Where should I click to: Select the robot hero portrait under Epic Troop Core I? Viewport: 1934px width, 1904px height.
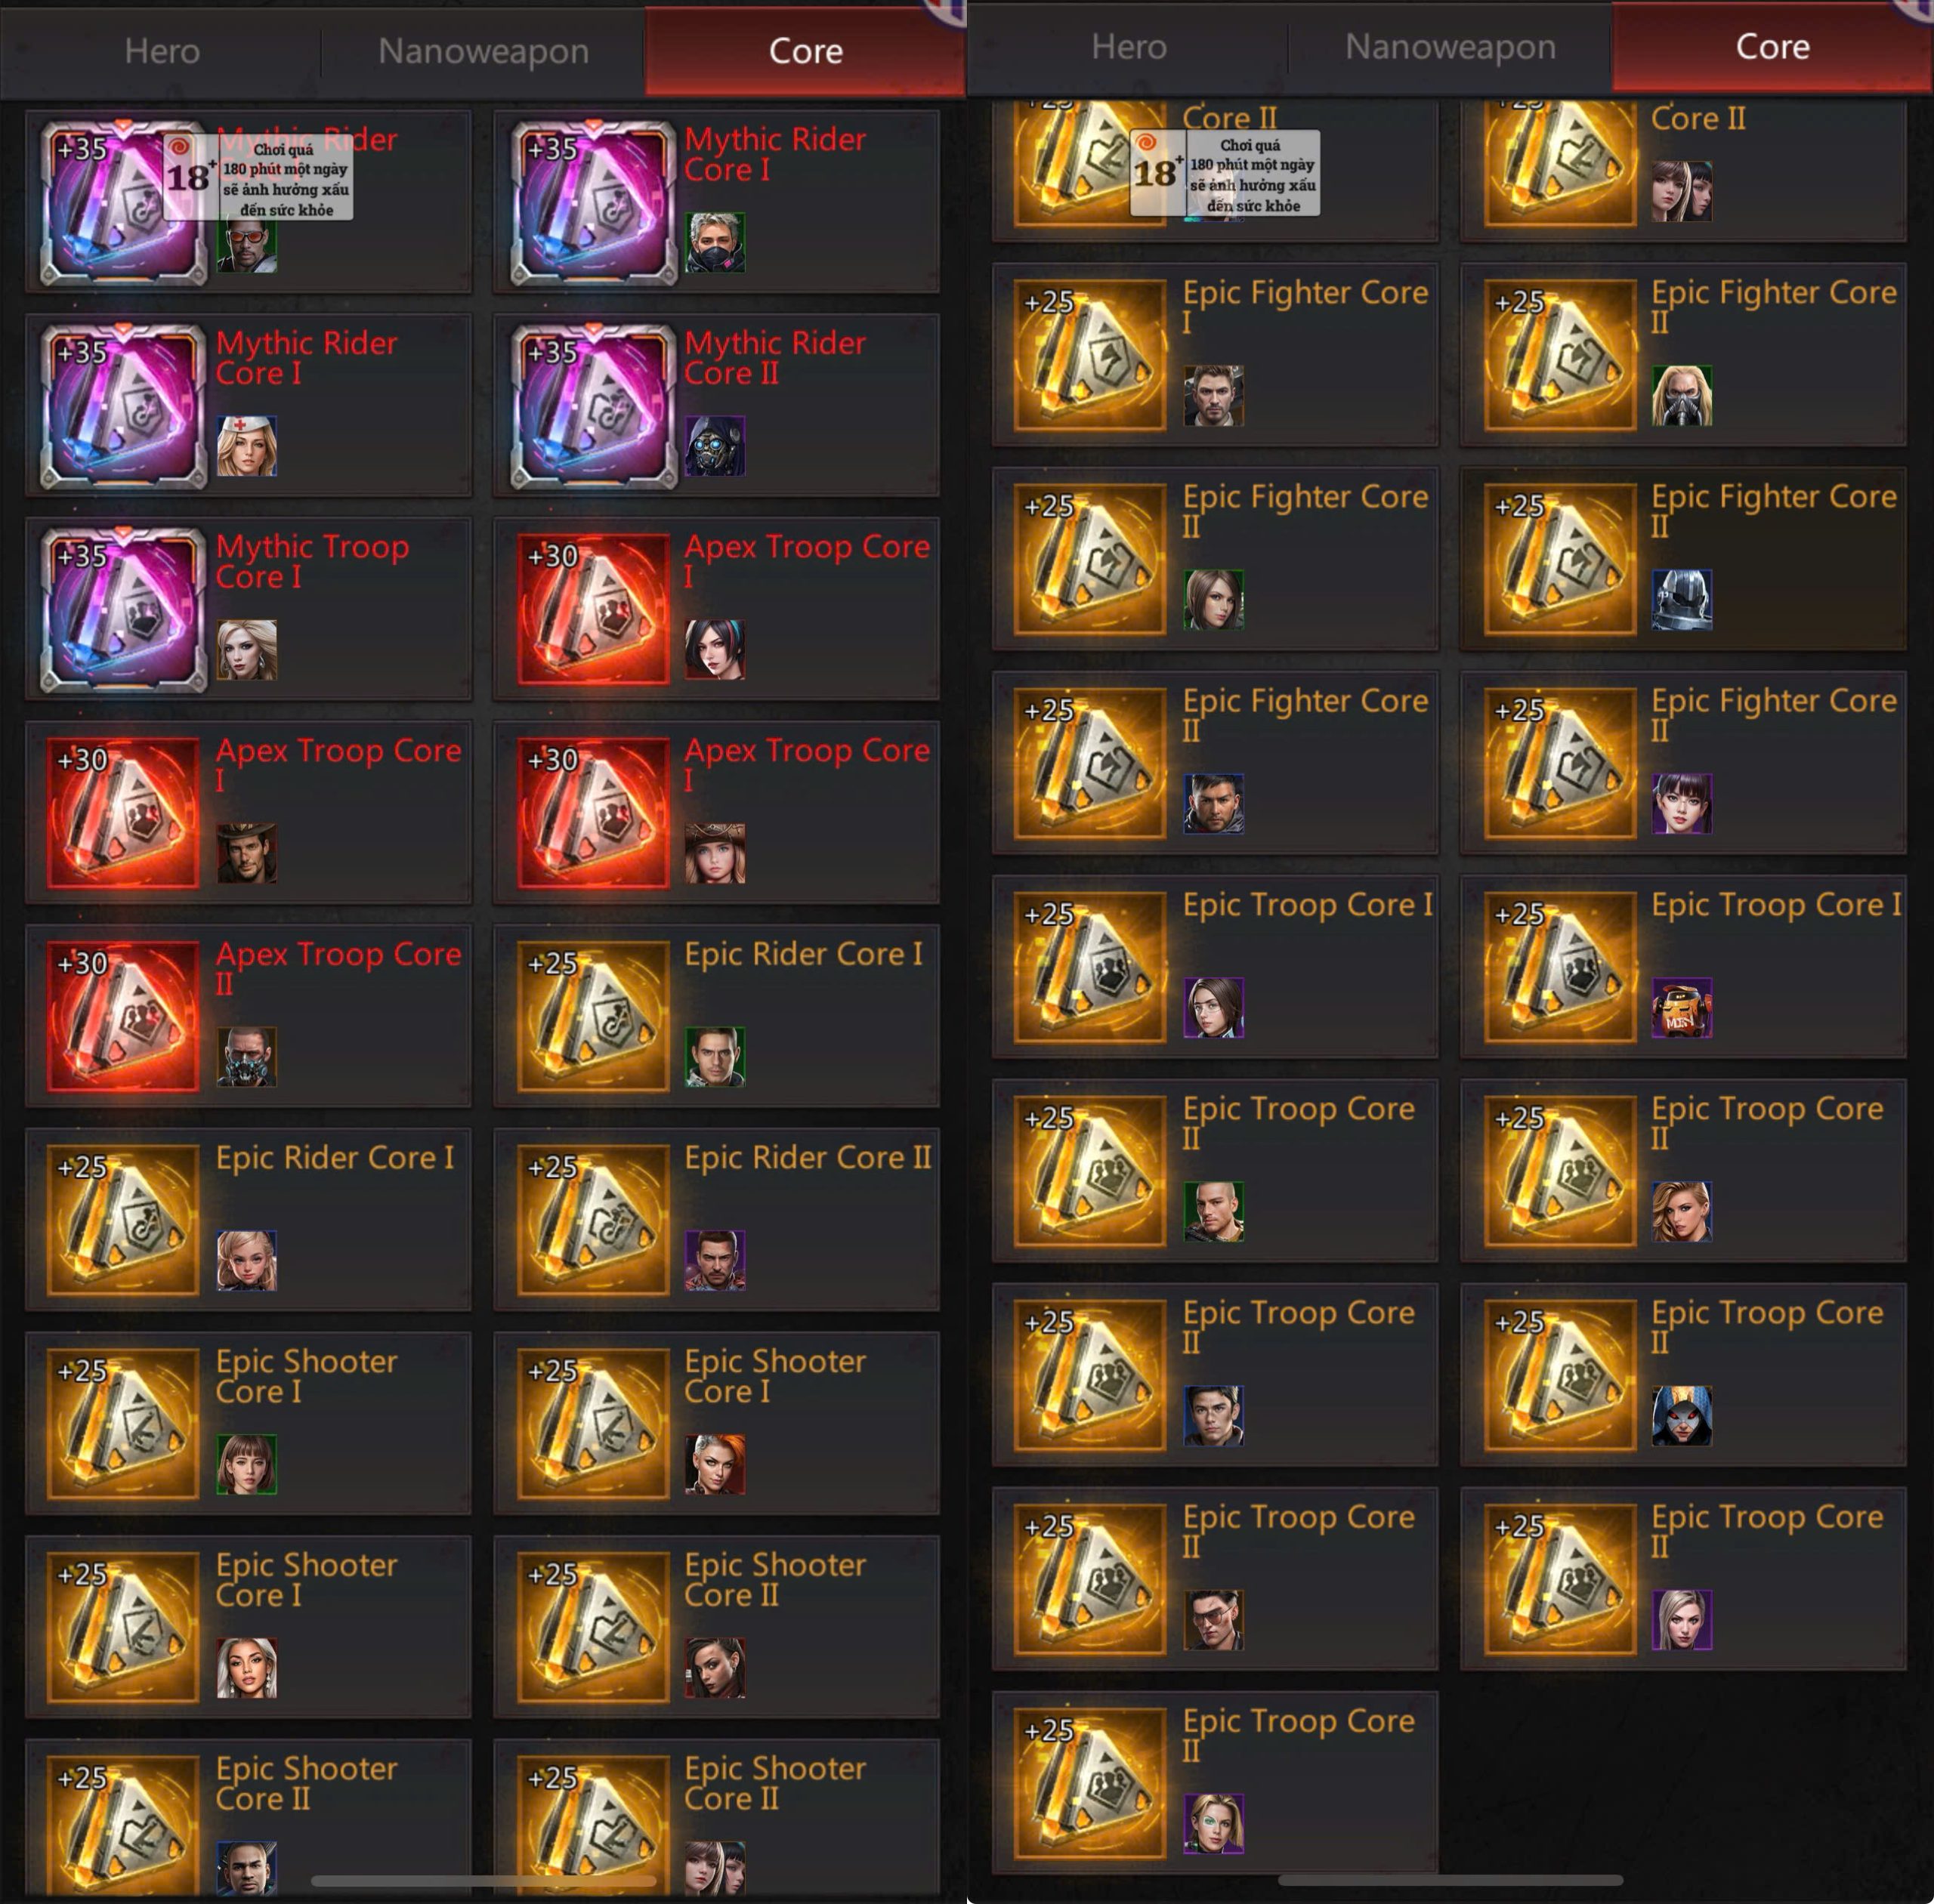[1682, 1008]
